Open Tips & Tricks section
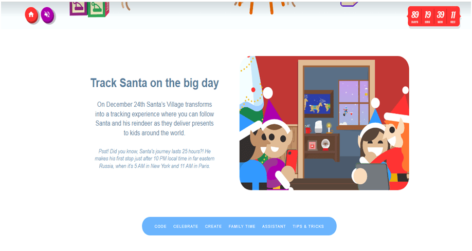 pos(308,226)
